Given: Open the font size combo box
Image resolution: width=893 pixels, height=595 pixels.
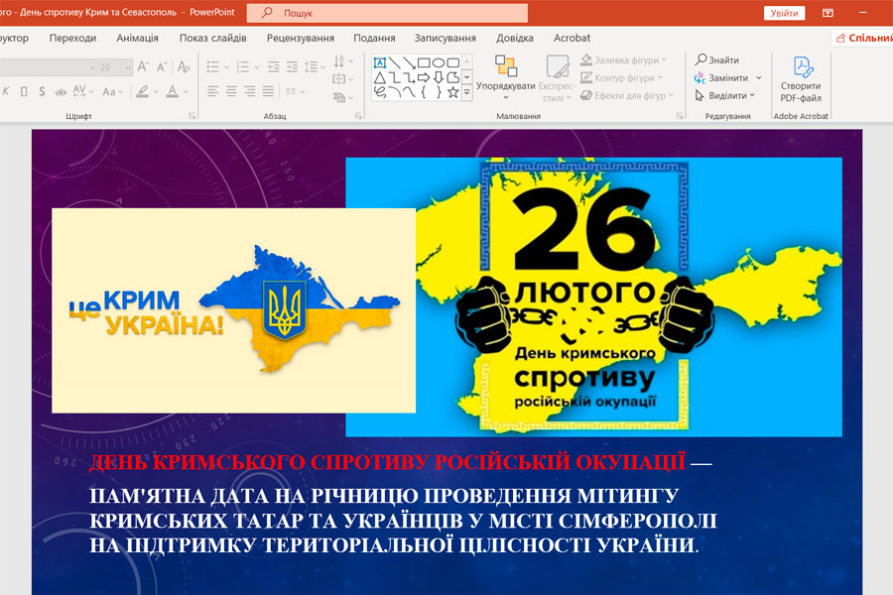Looking at the screenshot, I should 115,67.
